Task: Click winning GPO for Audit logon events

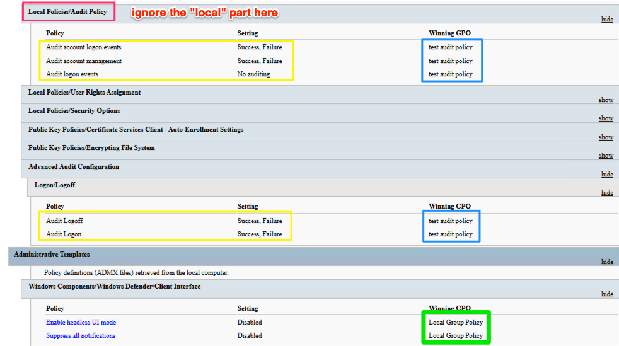Action: coord(451,74)
